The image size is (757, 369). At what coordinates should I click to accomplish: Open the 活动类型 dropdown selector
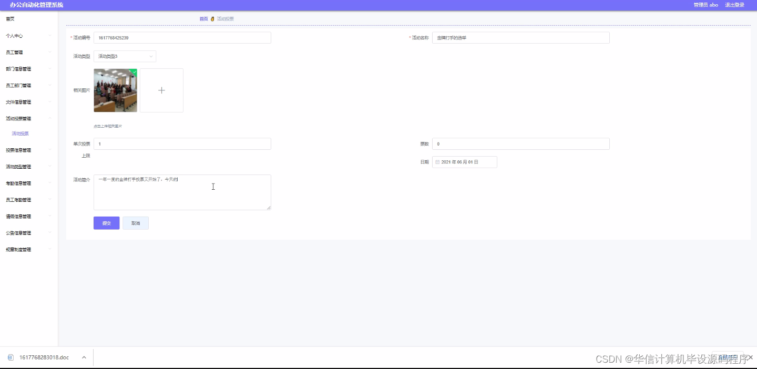[125, 56]
